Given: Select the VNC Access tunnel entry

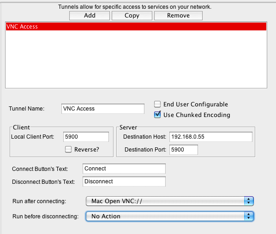Looking at the screenshot, I should click(x=136, y=27).
